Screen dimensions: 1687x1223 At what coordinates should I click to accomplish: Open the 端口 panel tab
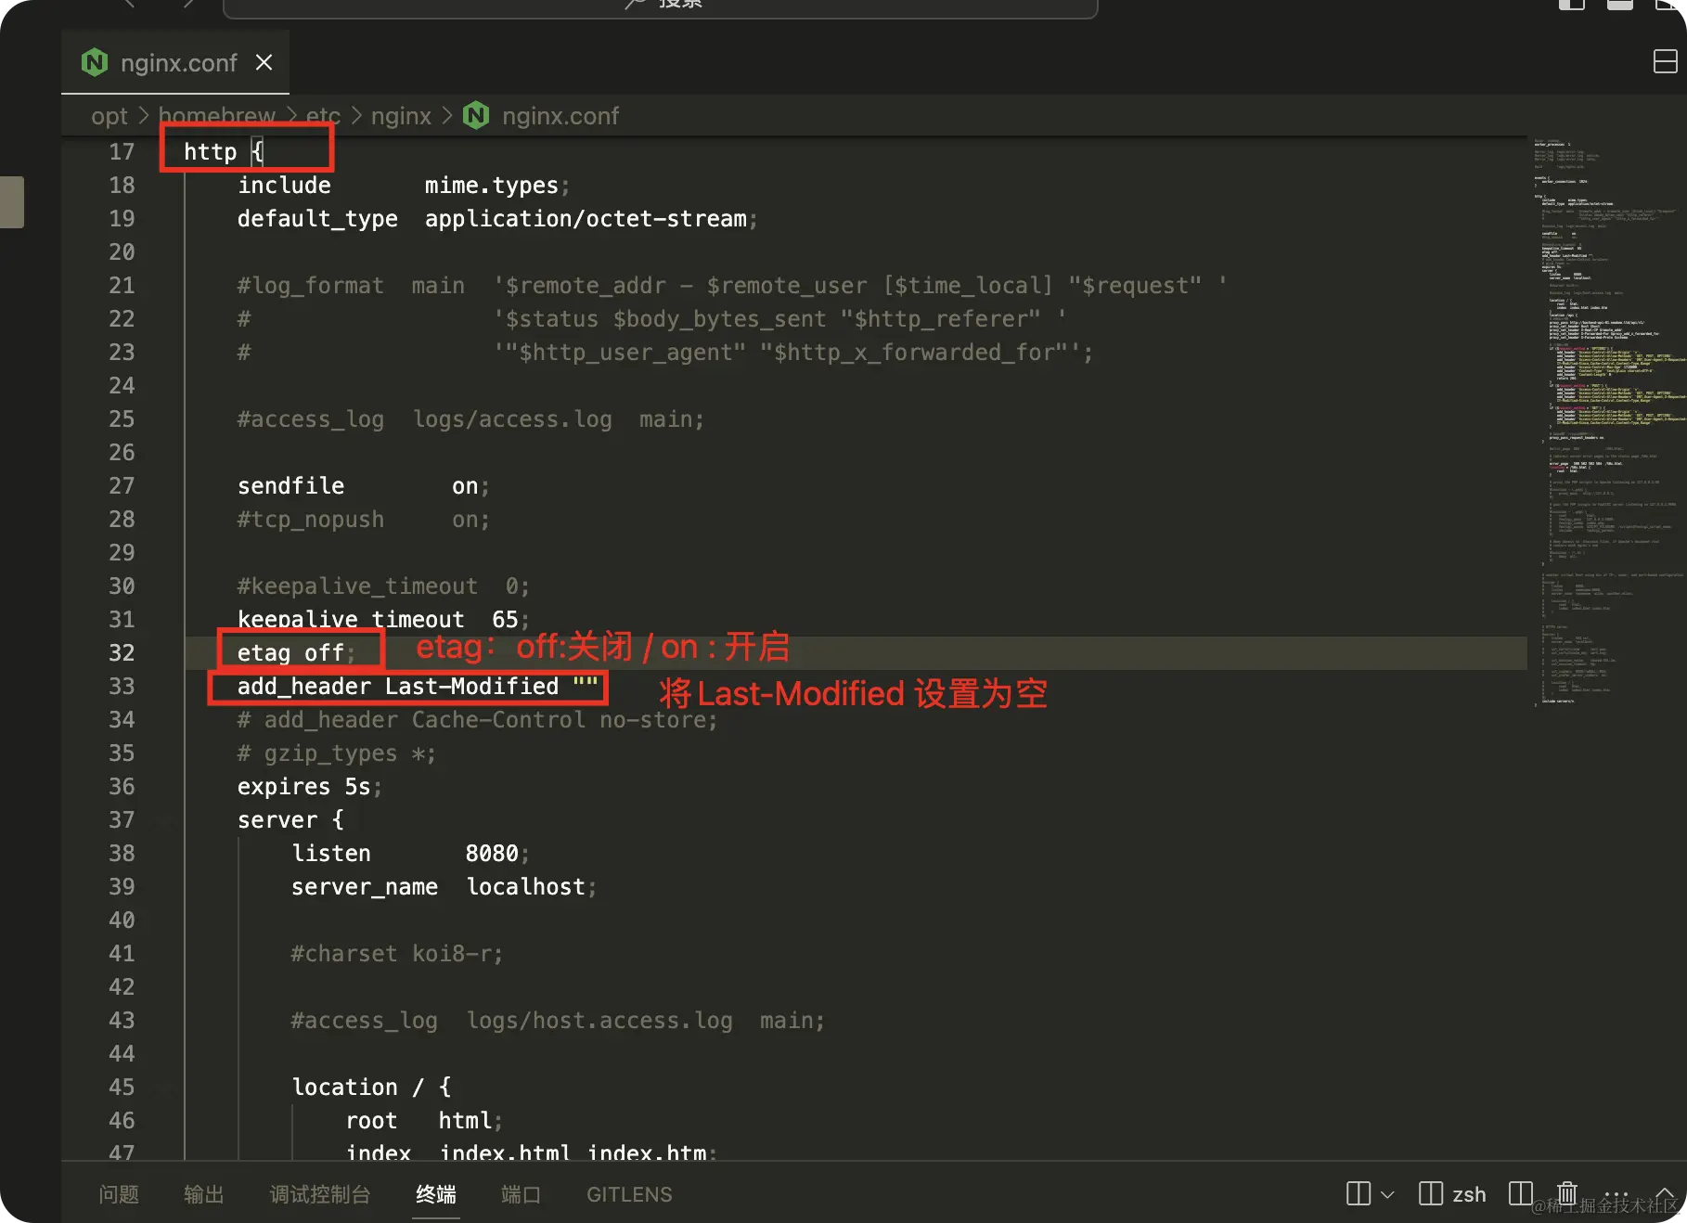tap(521, 1194)
